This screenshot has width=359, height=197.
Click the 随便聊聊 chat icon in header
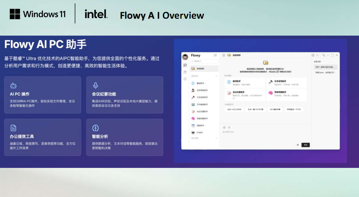228,55
